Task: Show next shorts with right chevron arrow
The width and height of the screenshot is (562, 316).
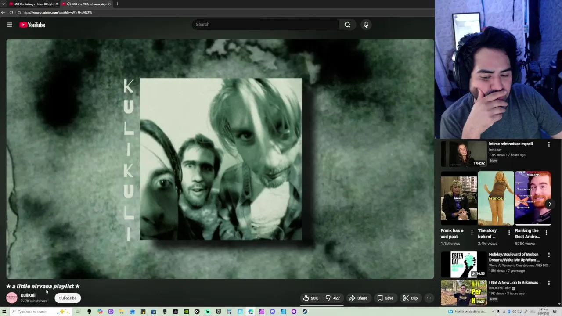Action: 550,204
